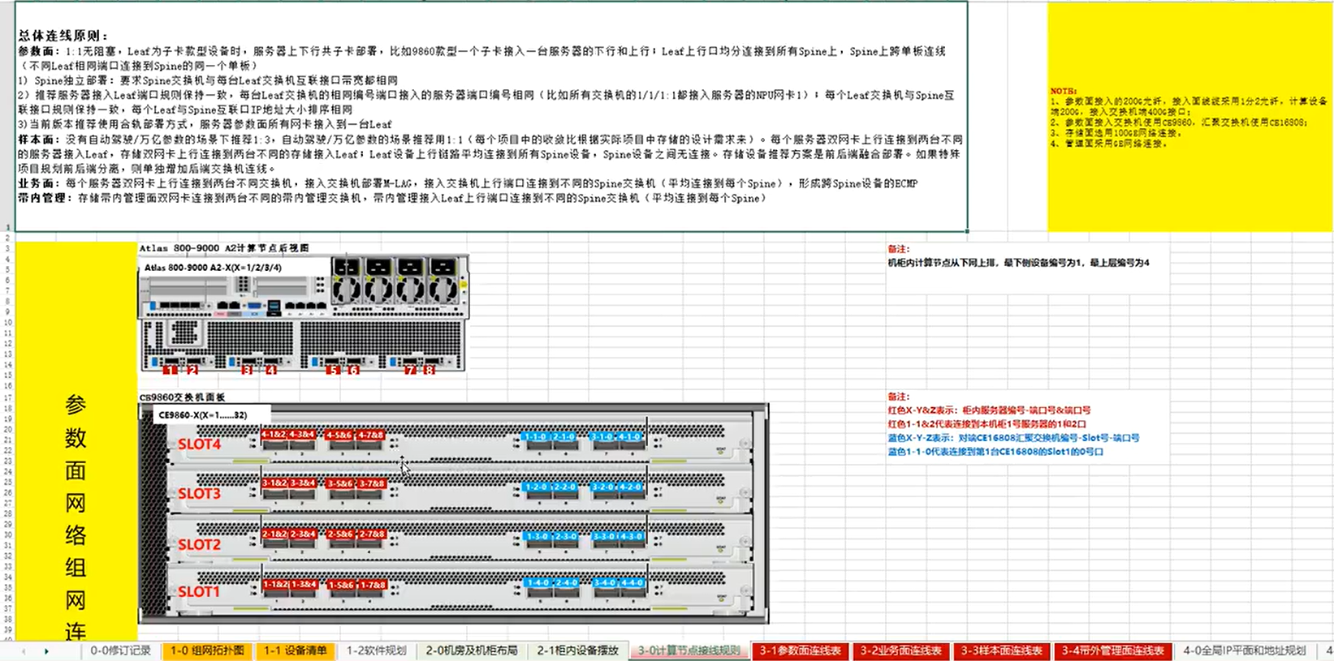
Task: Click the red 红色1-1&2代表 legend line
Action: pyautogui.click(x=986, y=424)
